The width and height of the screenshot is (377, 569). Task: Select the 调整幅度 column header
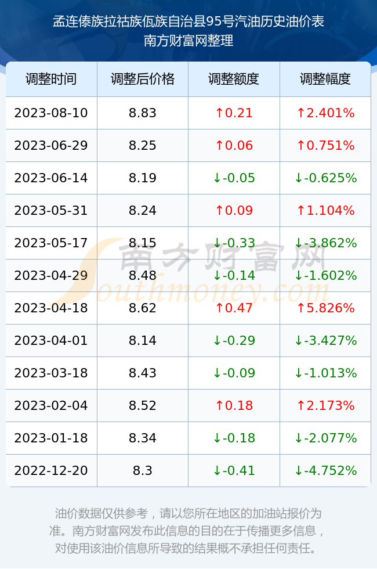tap(325, 79)
